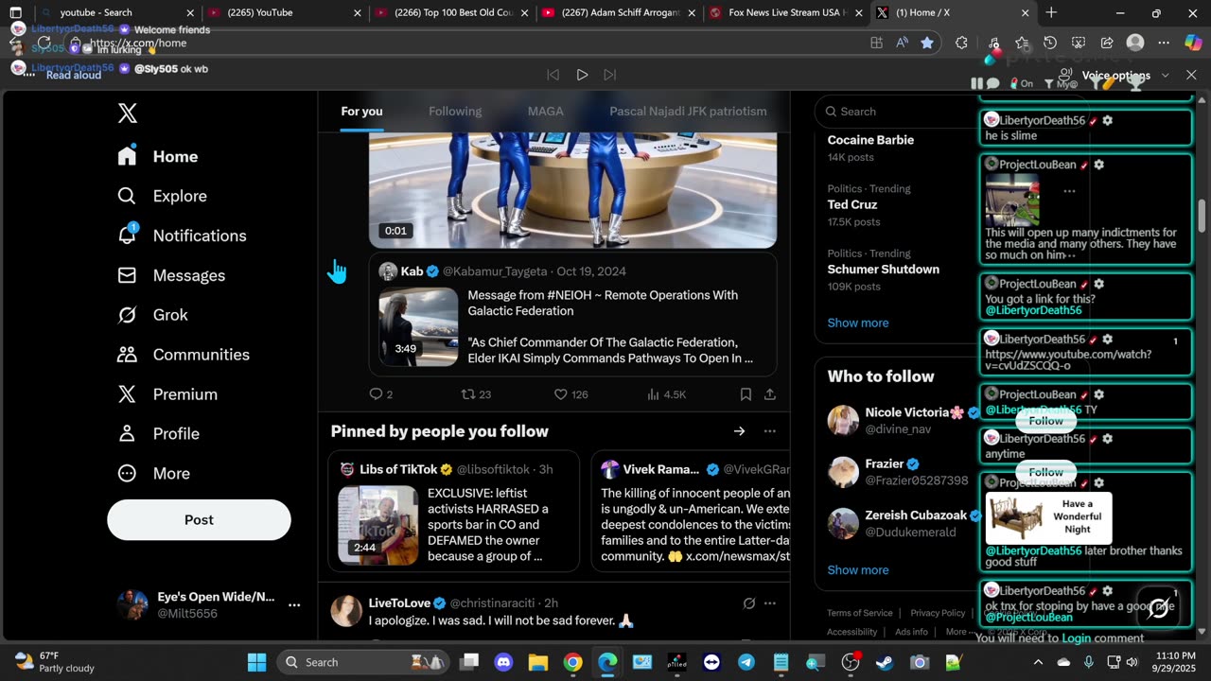Select the MAGA timeline tab
This screenshot has height=681, width=1211.
545,112
